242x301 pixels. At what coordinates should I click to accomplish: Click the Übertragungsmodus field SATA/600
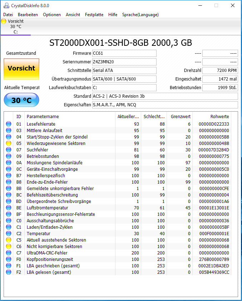124,79
